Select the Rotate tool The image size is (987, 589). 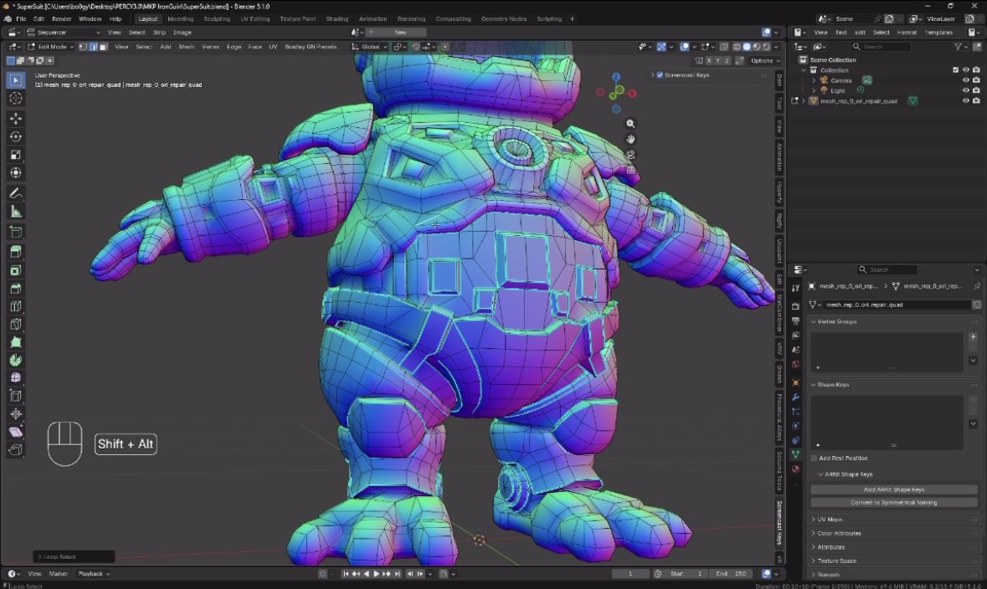click(16, 136)
